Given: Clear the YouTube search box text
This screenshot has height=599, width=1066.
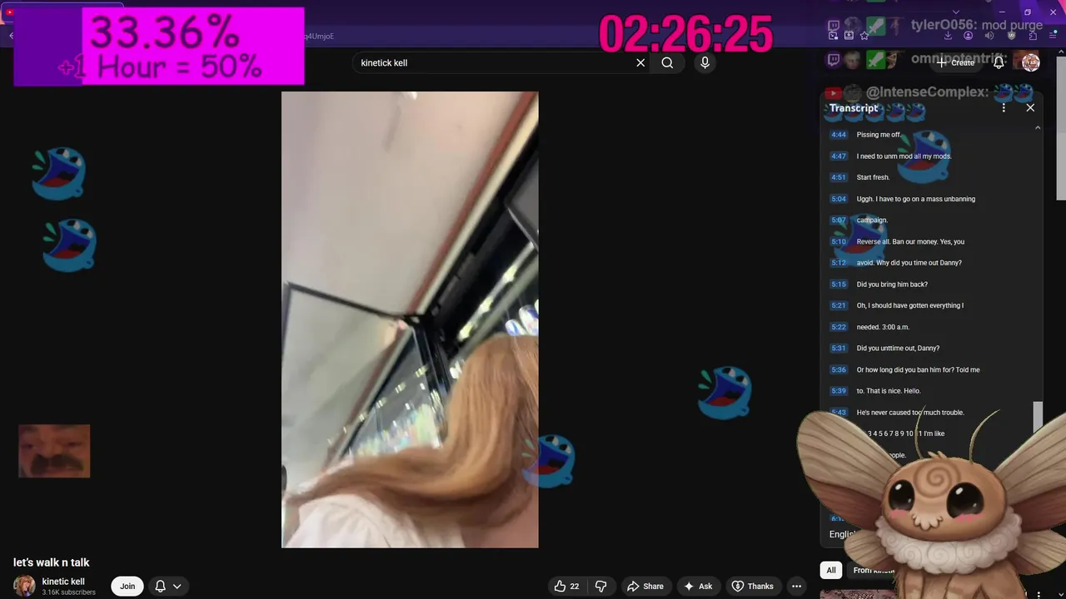Looking at the screenshot, I should (640, 62).
